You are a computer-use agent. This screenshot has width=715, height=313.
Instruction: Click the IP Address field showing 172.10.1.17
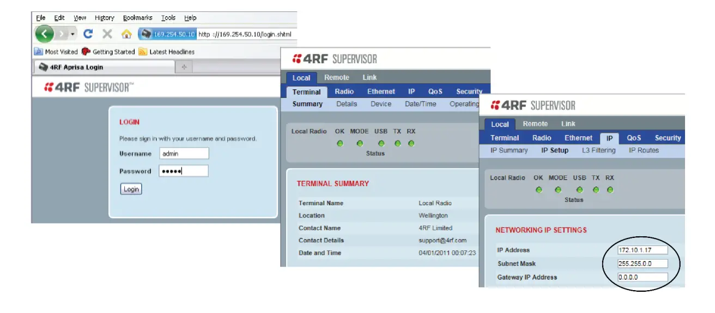643,250
